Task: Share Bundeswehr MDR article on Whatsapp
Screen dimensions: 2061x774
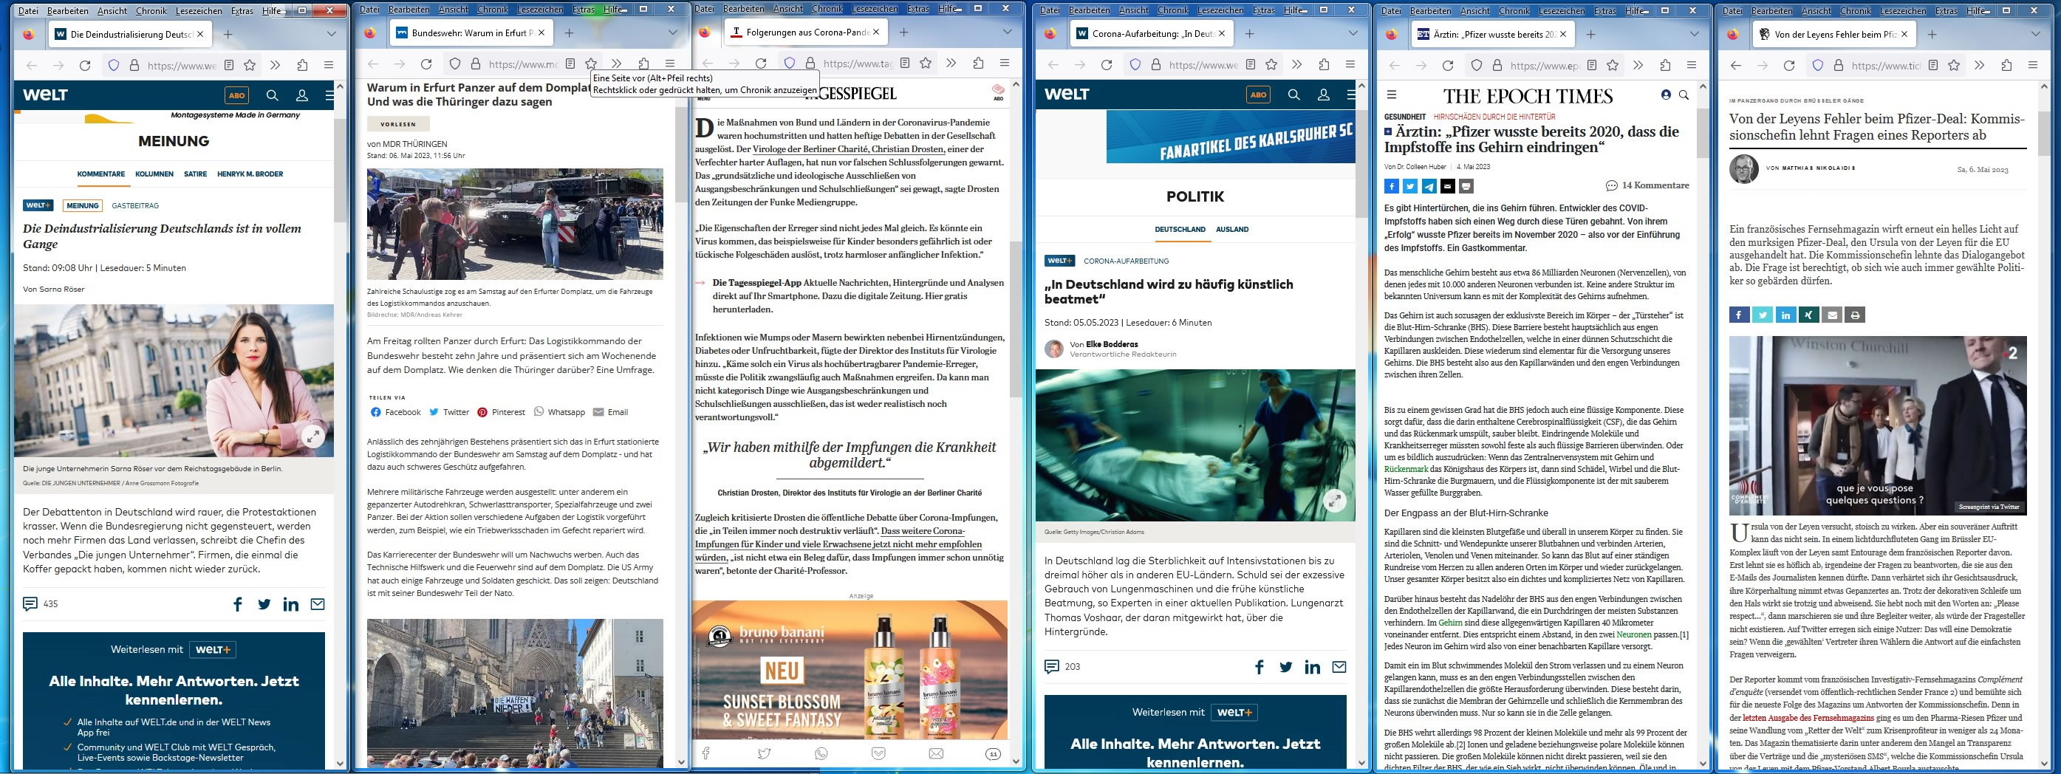Action: (x=559, y=413)
